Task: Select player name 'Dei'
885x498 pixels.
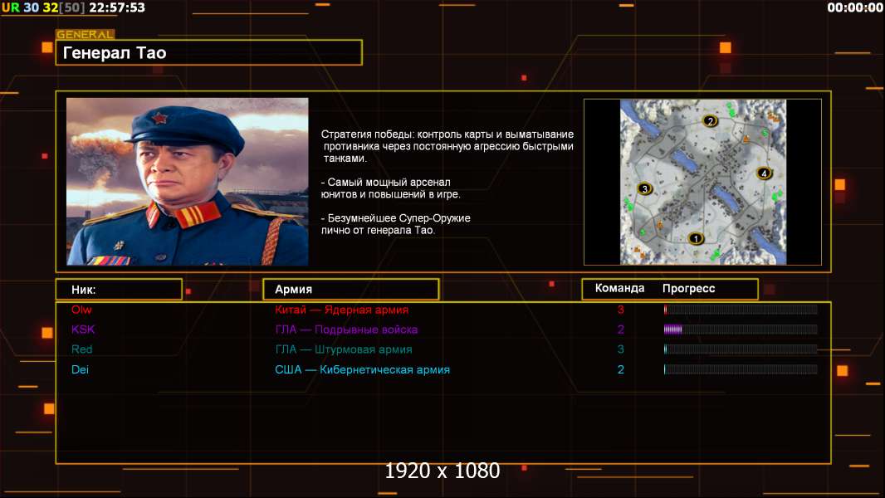Action: click(x=81, y=369)
